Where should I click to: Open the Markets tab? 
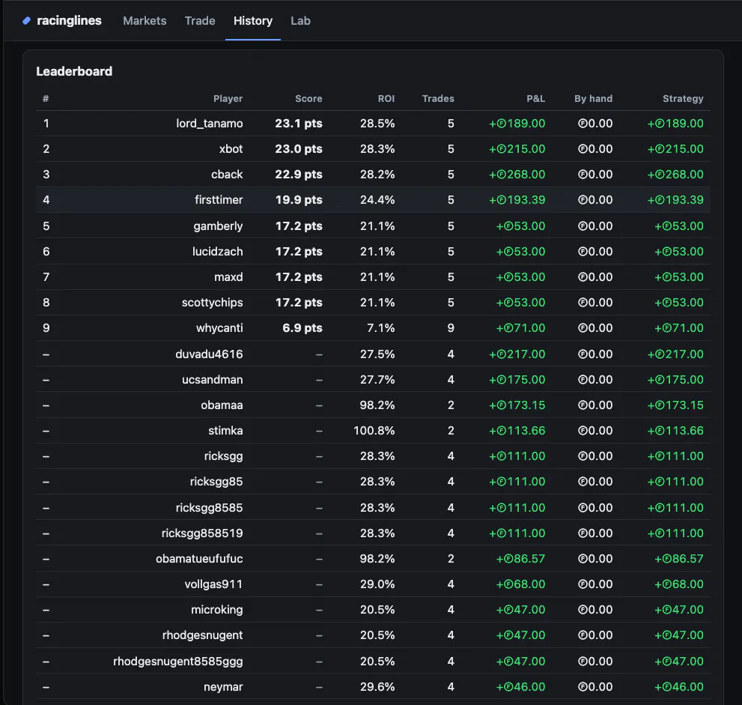point(145,21)
